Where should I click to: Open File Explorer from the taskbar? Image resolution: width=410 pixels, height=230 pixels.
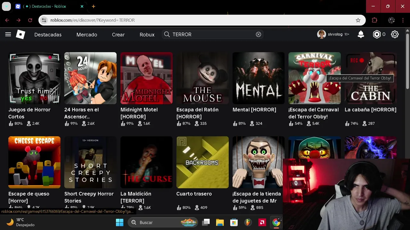[220, 222]
